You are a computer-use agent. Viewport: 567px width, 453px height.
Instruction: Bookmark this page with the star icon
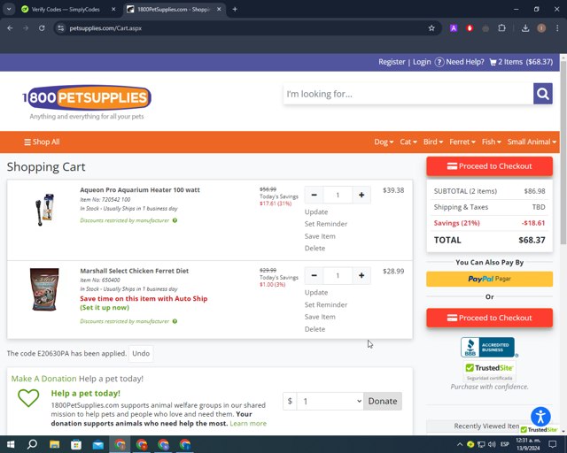(431, 28)
